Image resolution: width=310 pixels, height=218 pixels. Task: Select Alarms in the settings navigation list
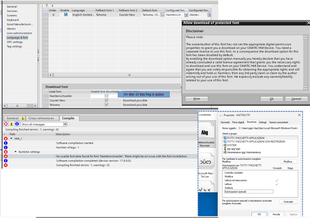(x=11, y=29)
